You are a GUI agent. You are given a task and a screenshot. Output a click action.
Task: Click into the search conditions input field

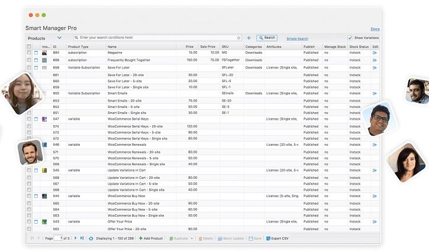pos(154,38)
